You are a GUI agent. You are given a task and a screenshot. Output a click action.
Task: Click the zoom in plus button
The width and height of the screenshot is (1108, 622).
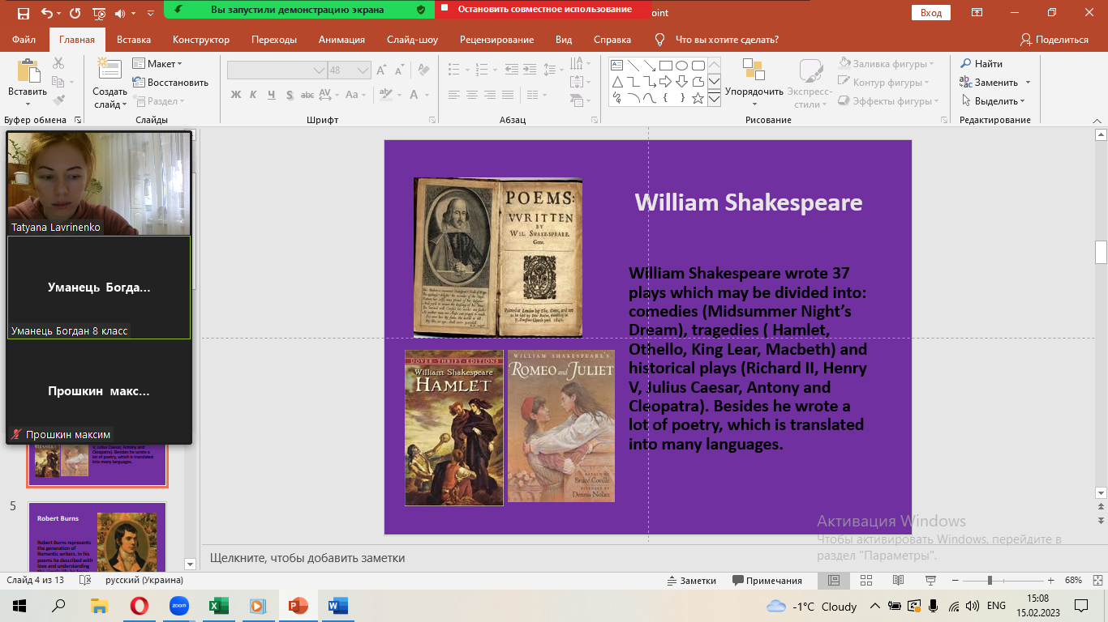pos(1051,581)
